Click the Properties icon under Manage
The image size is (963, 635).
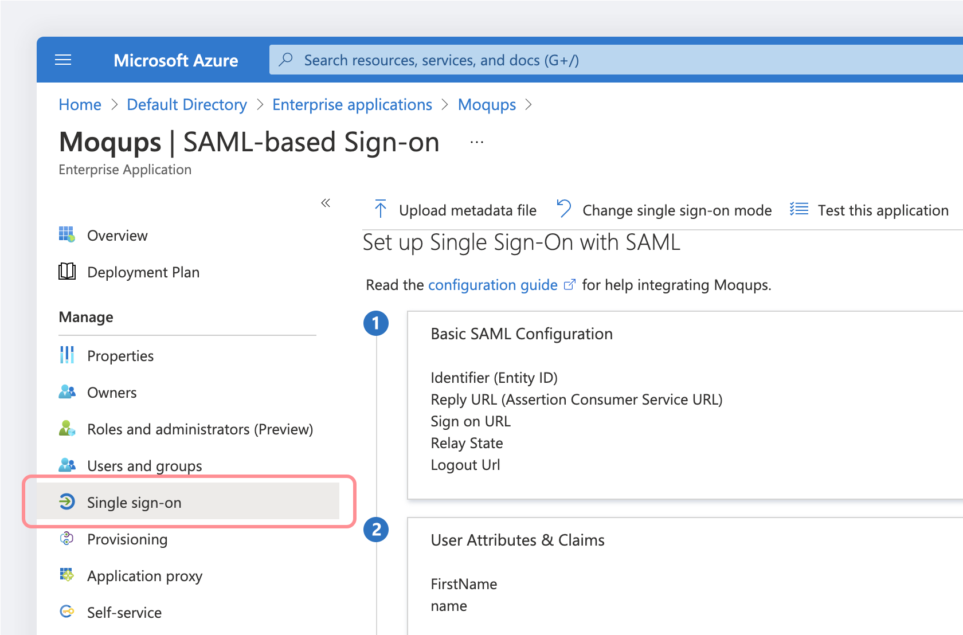pos(67,355)
